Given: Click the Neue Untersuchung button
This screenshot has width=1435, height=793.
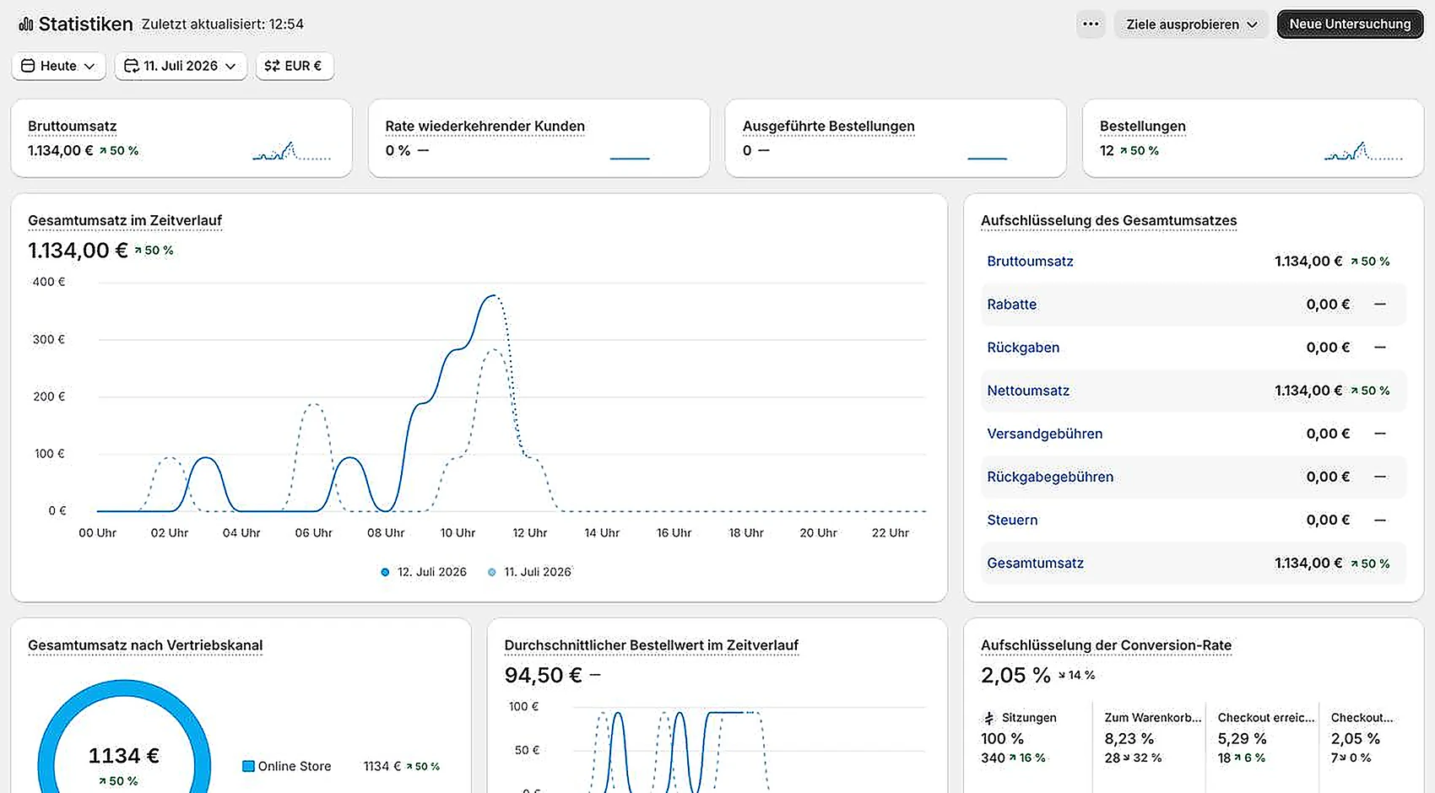Looking at the screenshot, I should (x=1350, y=24).
